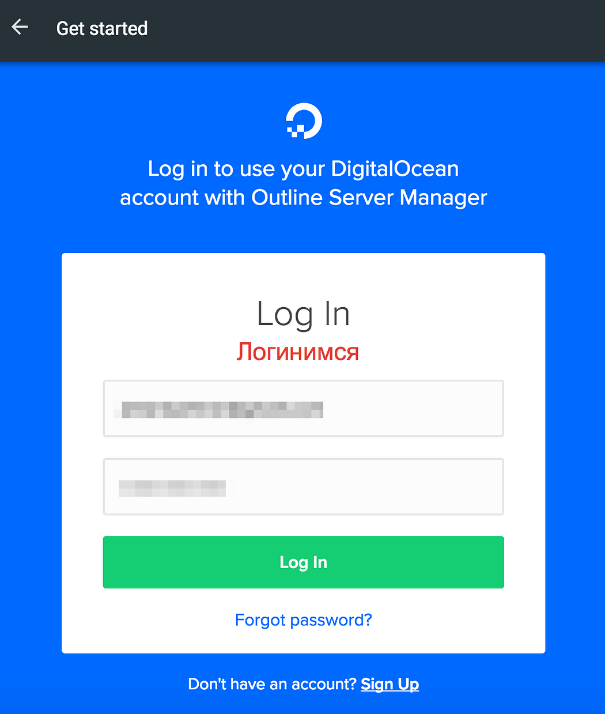Viewport: 605px width, 714px height.
Task: Open the "Forgot password?" link
Action: (304, 620)
